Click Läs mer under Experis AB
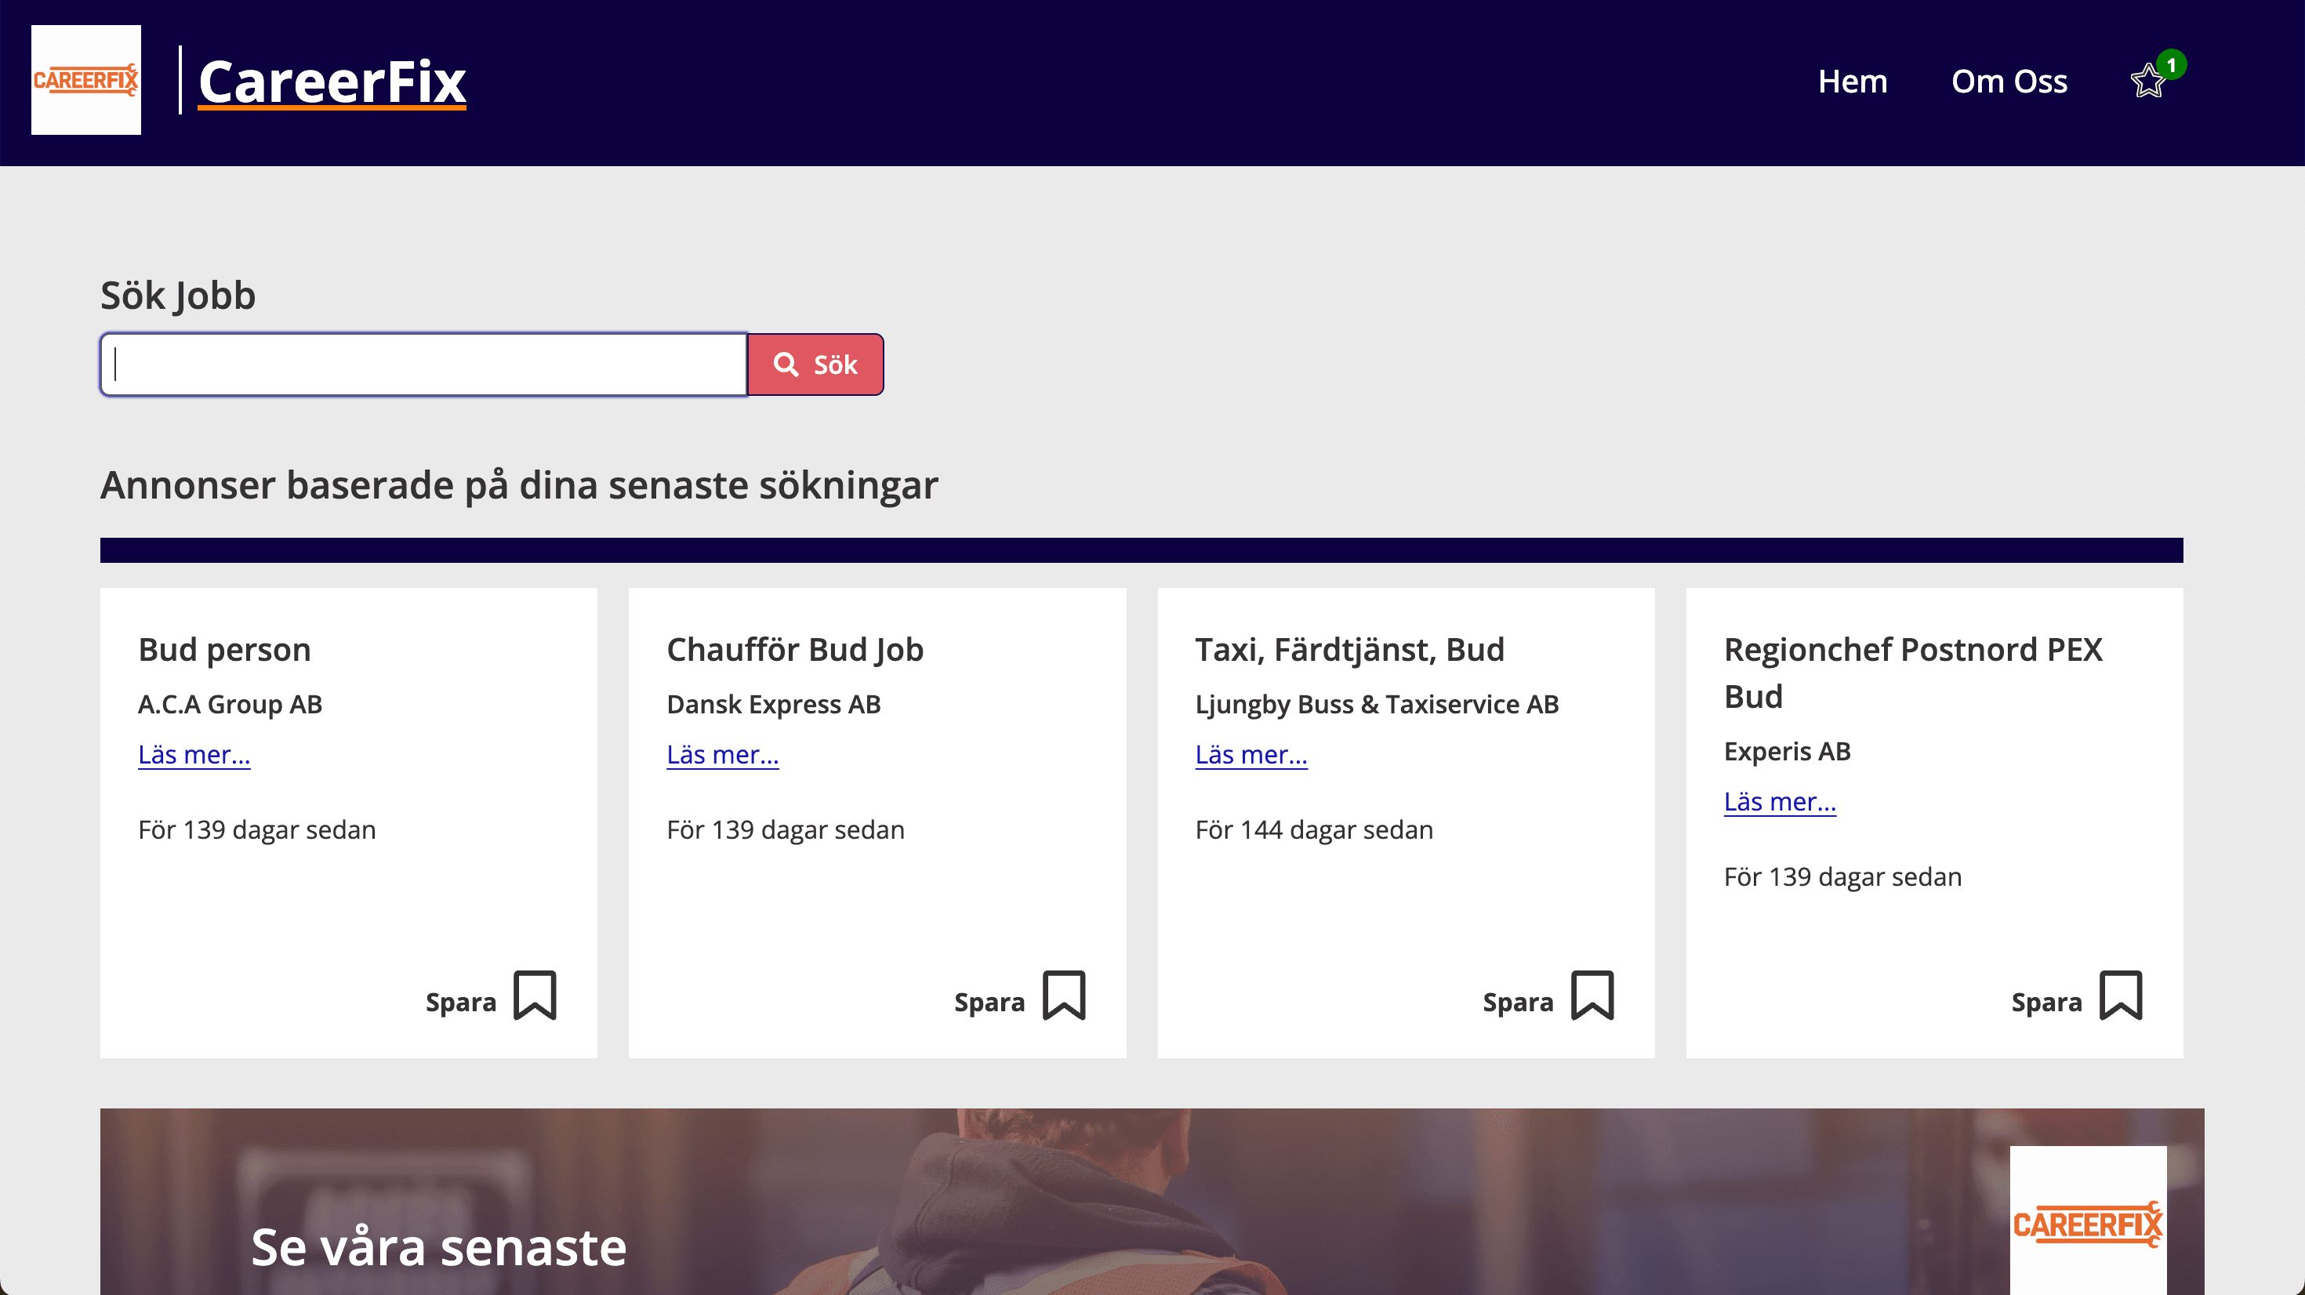2305x1295 pixels. point(1780,802)
